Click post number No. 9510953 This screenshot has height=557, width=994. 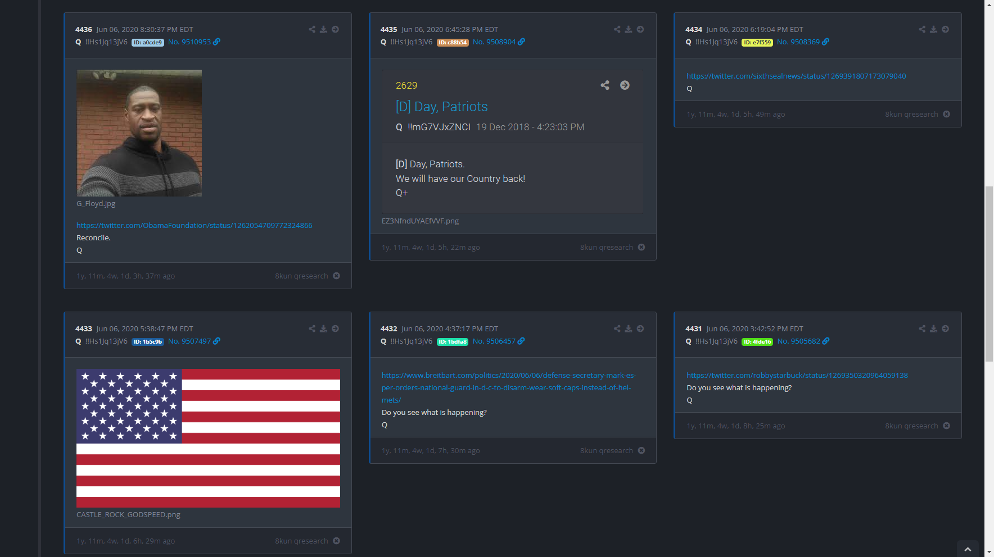pos(189,42)
